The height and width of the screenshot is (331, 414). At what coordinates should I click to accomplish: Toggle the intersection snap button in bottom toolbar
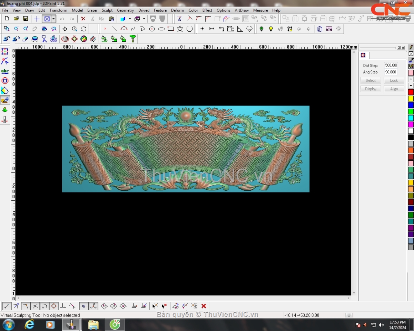35,306
